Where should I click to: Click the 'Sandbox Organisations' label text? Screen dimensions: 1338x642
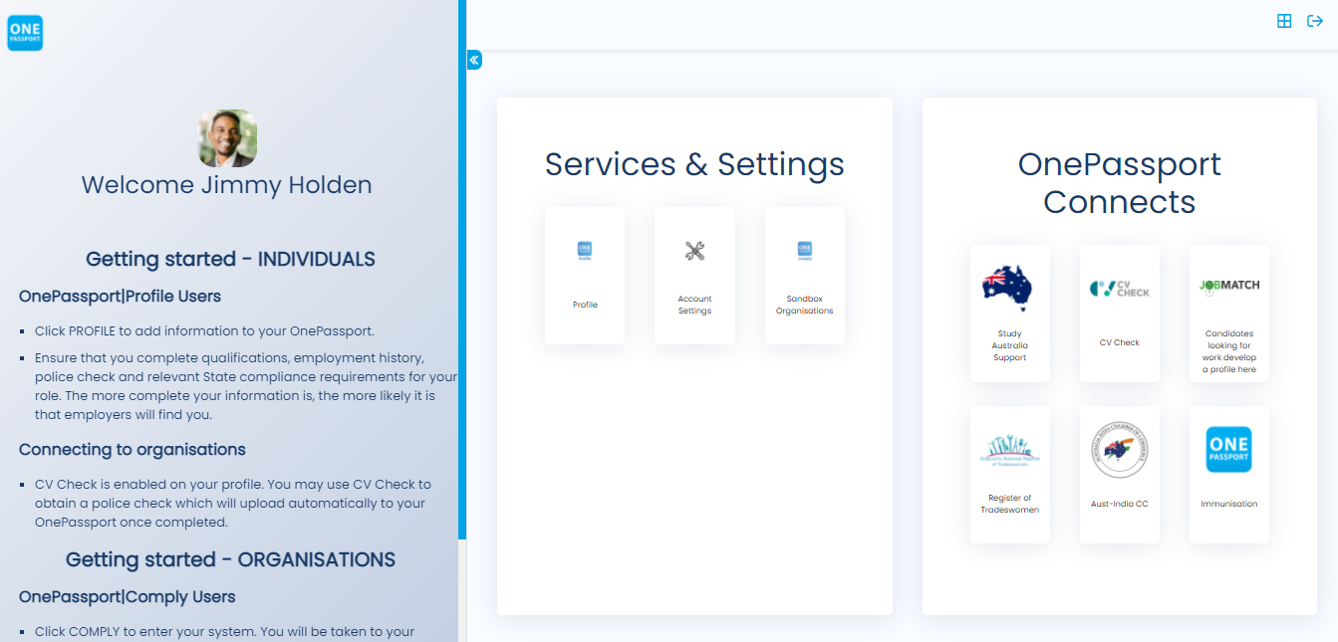click(804, 305)
